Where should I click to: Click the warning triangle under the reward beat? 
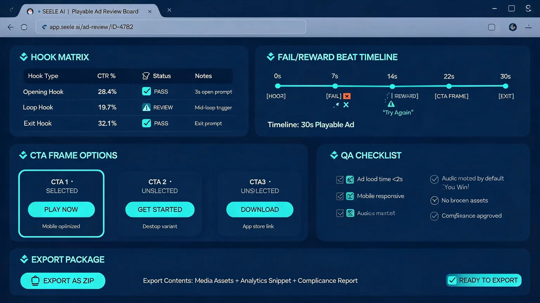(391, 104)
